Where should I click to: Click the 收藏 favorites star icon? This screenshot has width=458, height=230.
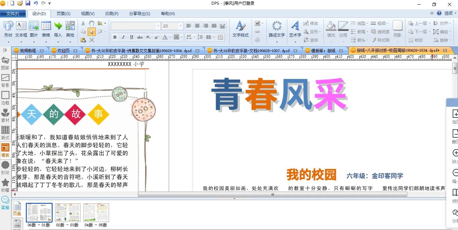coord(5,185)
